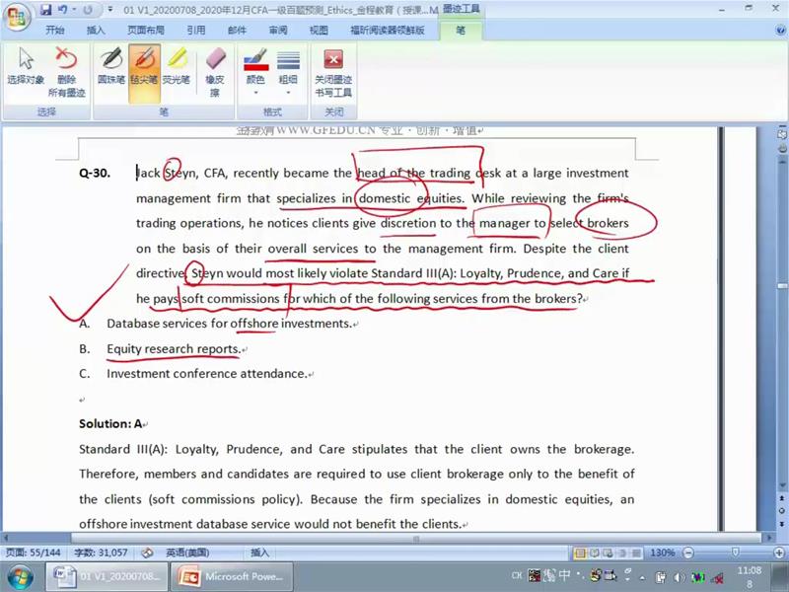Click the zoom in plus button

point(779,553)
